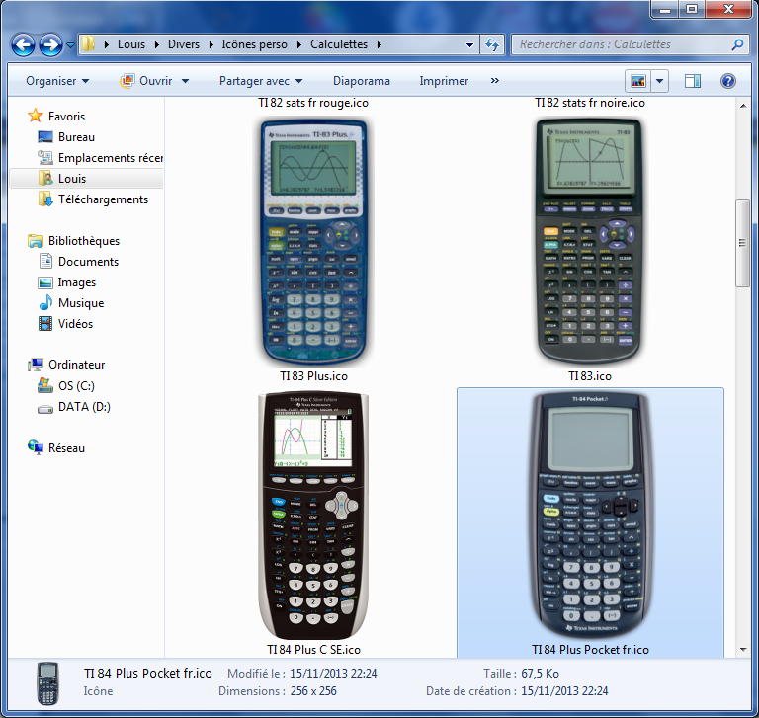Open the address bar history dropdown
759x718 pixels.
click(469, 45)
